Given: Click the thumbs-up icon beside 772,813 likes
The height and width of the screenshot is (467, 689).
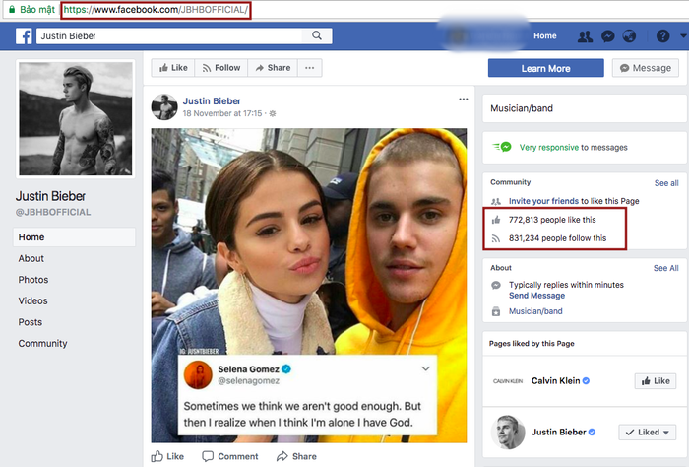Looking at the screenshot, I should (x=496, y=220).
